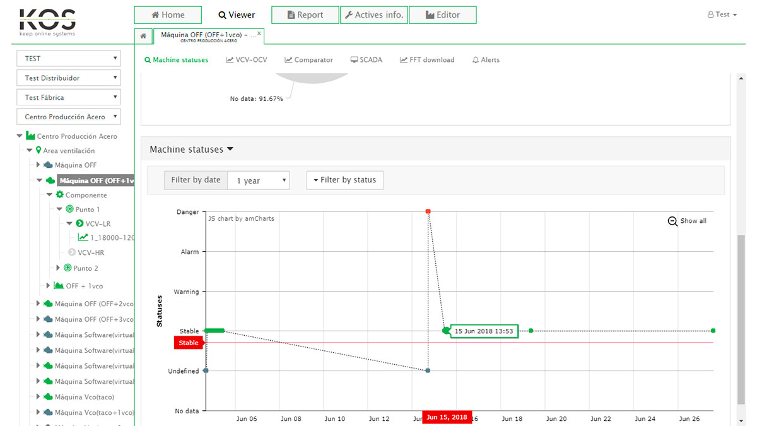Image resolution: width=757 pixels, height=426 pixels.
Task: Open the 1 year date filter dropdown
Action: (x=258, y=180)
